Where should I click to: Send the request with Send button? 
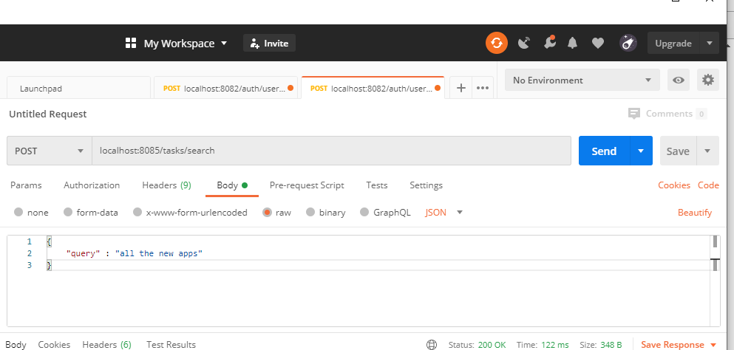604,151
